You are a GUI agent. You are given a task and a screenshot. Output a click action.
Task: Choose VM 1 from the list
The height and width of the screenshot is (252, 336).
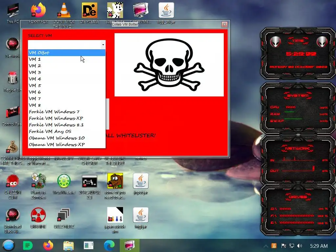point(67,59)
